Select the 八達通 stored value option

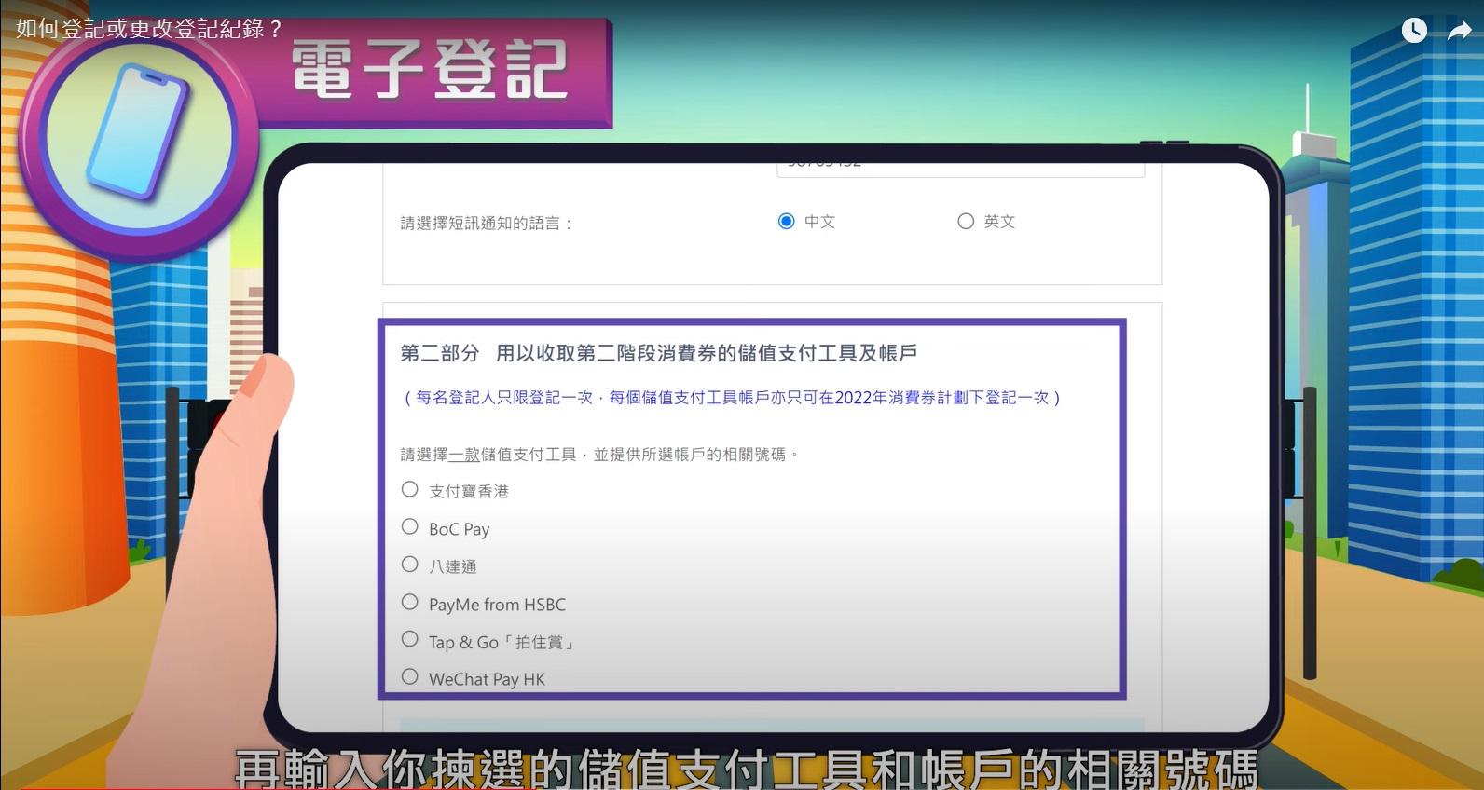pyautogui.click(x=409, y=565)
